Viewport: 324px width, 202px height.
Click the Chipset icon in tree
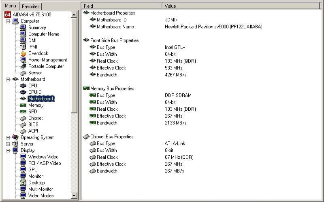click(x=23, y=118)
